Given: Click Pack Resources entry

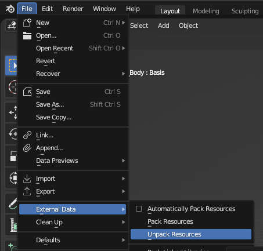Looking at the screenshot, I should 191,221.
